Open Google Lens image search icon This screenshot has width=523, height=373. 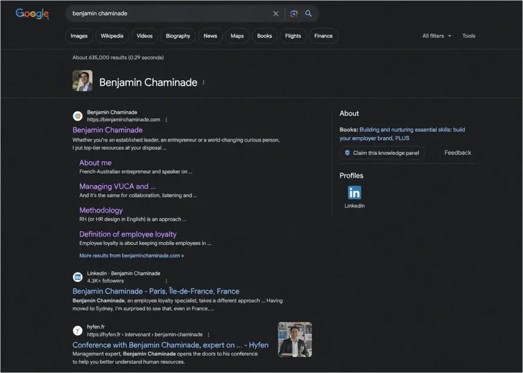(x=294, y=14)
